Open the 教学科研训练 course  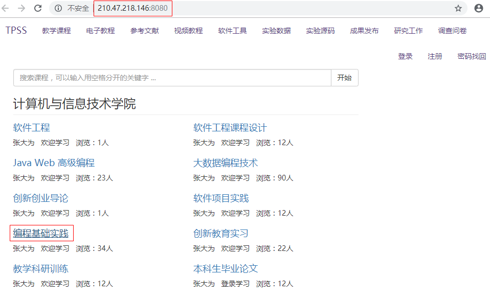(x=40, y=269)
